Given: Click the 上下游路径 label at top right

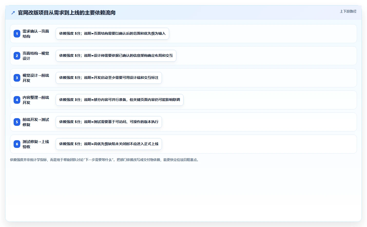Looking at the screenshot, I should pos(348,11).
